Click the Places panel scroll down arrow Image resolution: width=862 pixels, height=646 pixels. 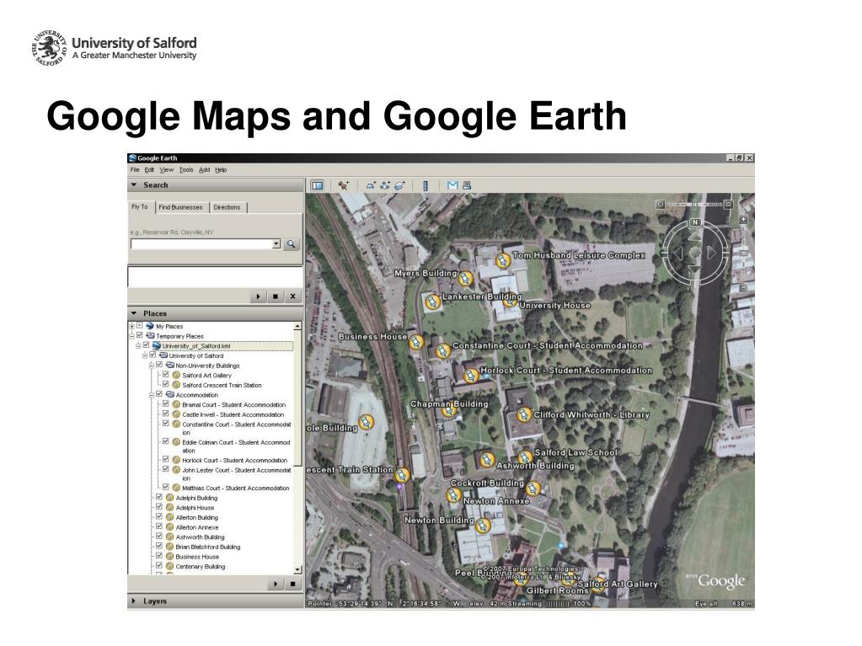298,569
